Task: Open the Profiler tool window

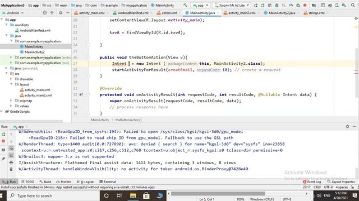Action: 63,181
